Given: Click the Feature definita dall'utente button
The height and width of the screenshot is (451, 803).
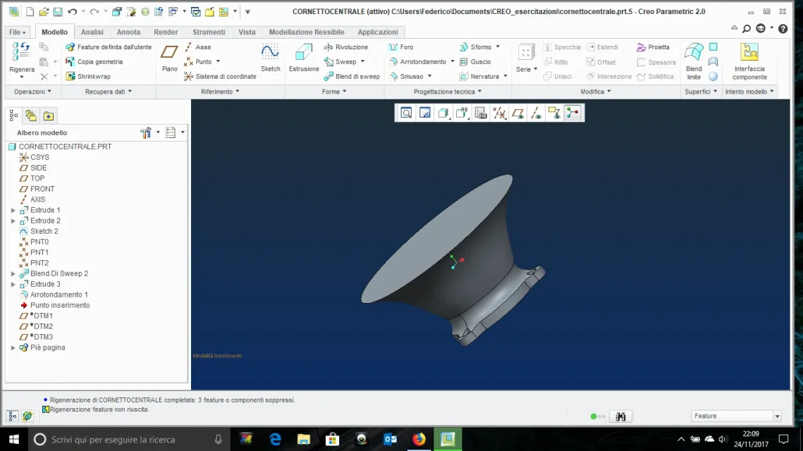Looking at the screenshot, I should [109, 47].
